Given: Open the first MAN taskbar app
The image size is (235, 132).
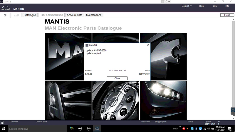Looking at the screenshot, I should pos(80,128).
